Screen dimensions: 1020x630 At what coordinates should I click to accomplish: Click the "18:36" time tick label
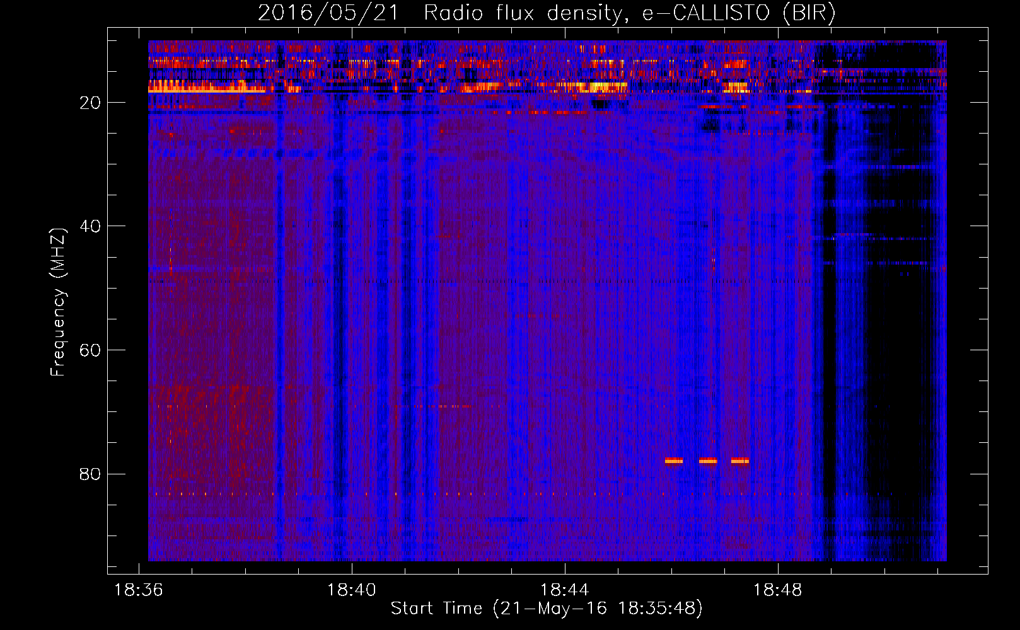pyautogui.click(x=138, y=590)
